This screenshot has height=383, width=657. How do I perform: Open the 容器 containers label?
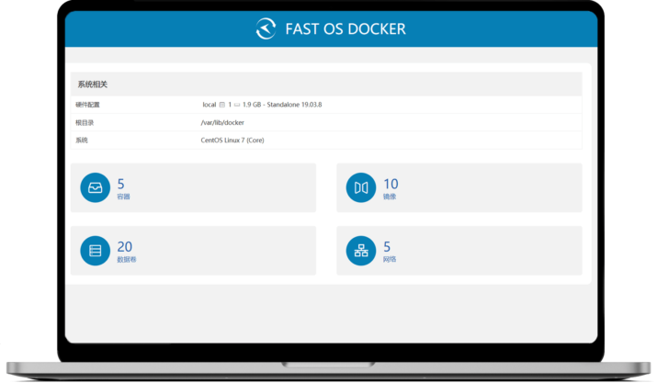123,197
